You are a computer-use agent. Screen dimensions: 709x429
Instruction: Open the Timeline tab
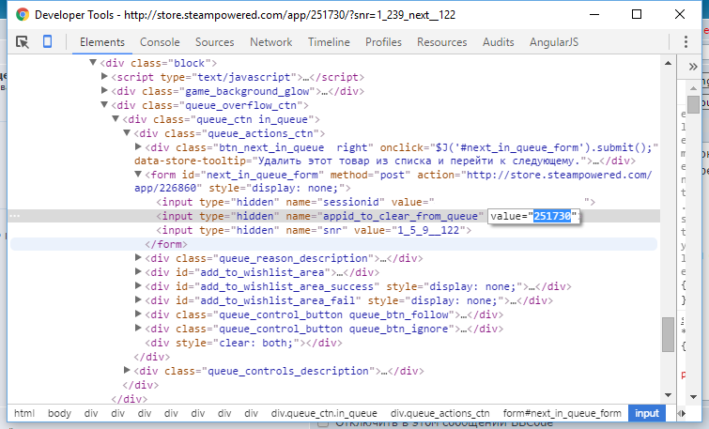(329, 42)
